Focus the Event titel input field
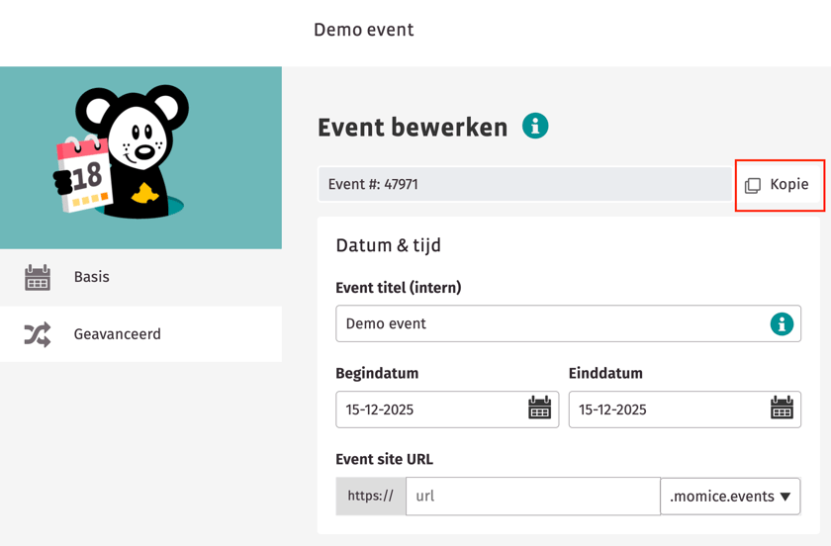The width and height of the screenshot is (831, 546). point(549,323)
